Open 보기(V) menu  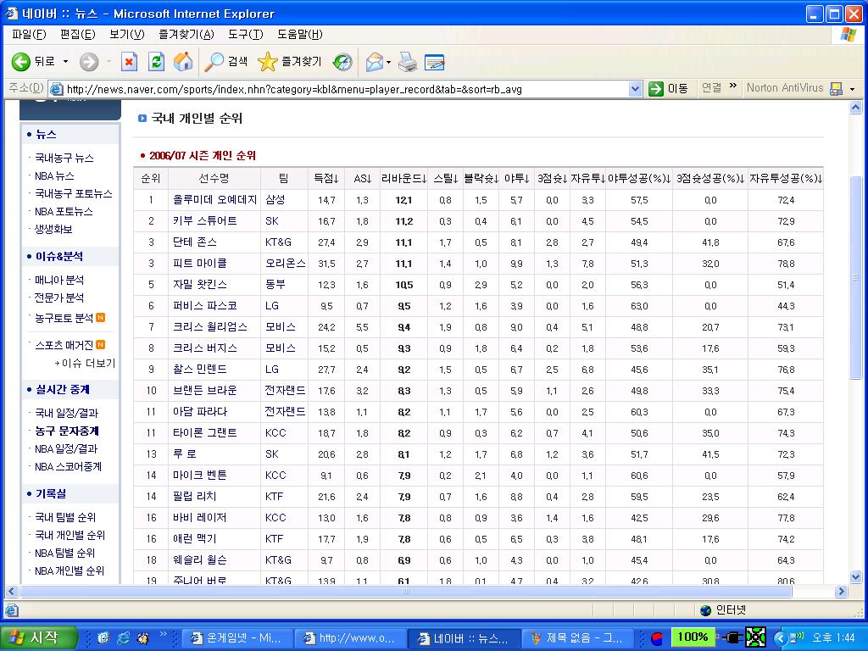[127, 34]
